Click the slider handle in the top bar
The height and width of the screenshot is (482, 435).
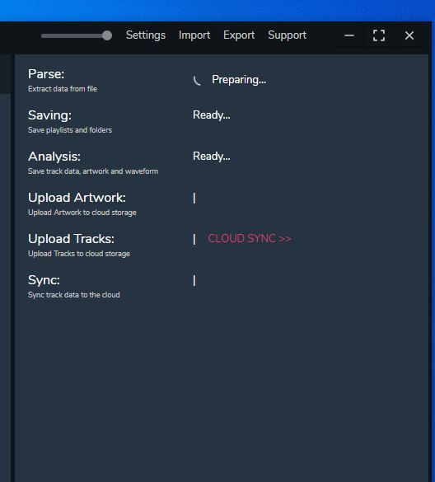tap(107, 35)
